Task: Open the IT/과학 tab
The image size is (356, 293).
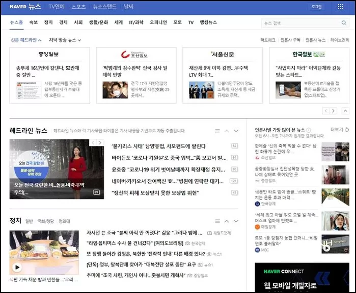Action: [136, 22]
